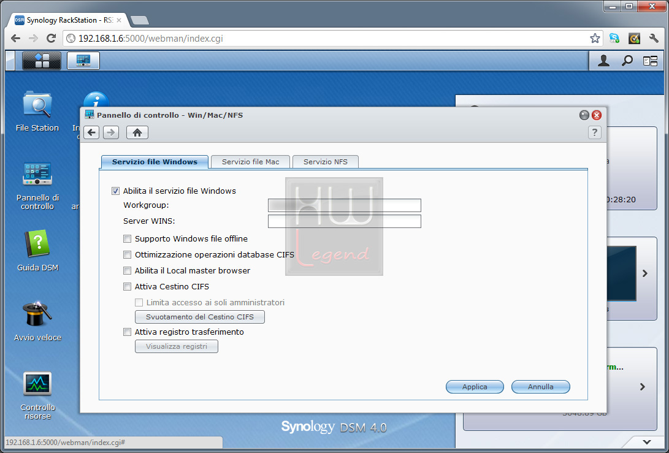669x453 pixels.
Task: Enable Supporto Windows file offline
Action: (127, 239)
